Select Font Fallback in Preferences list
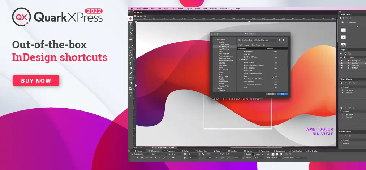 [224, 54]
